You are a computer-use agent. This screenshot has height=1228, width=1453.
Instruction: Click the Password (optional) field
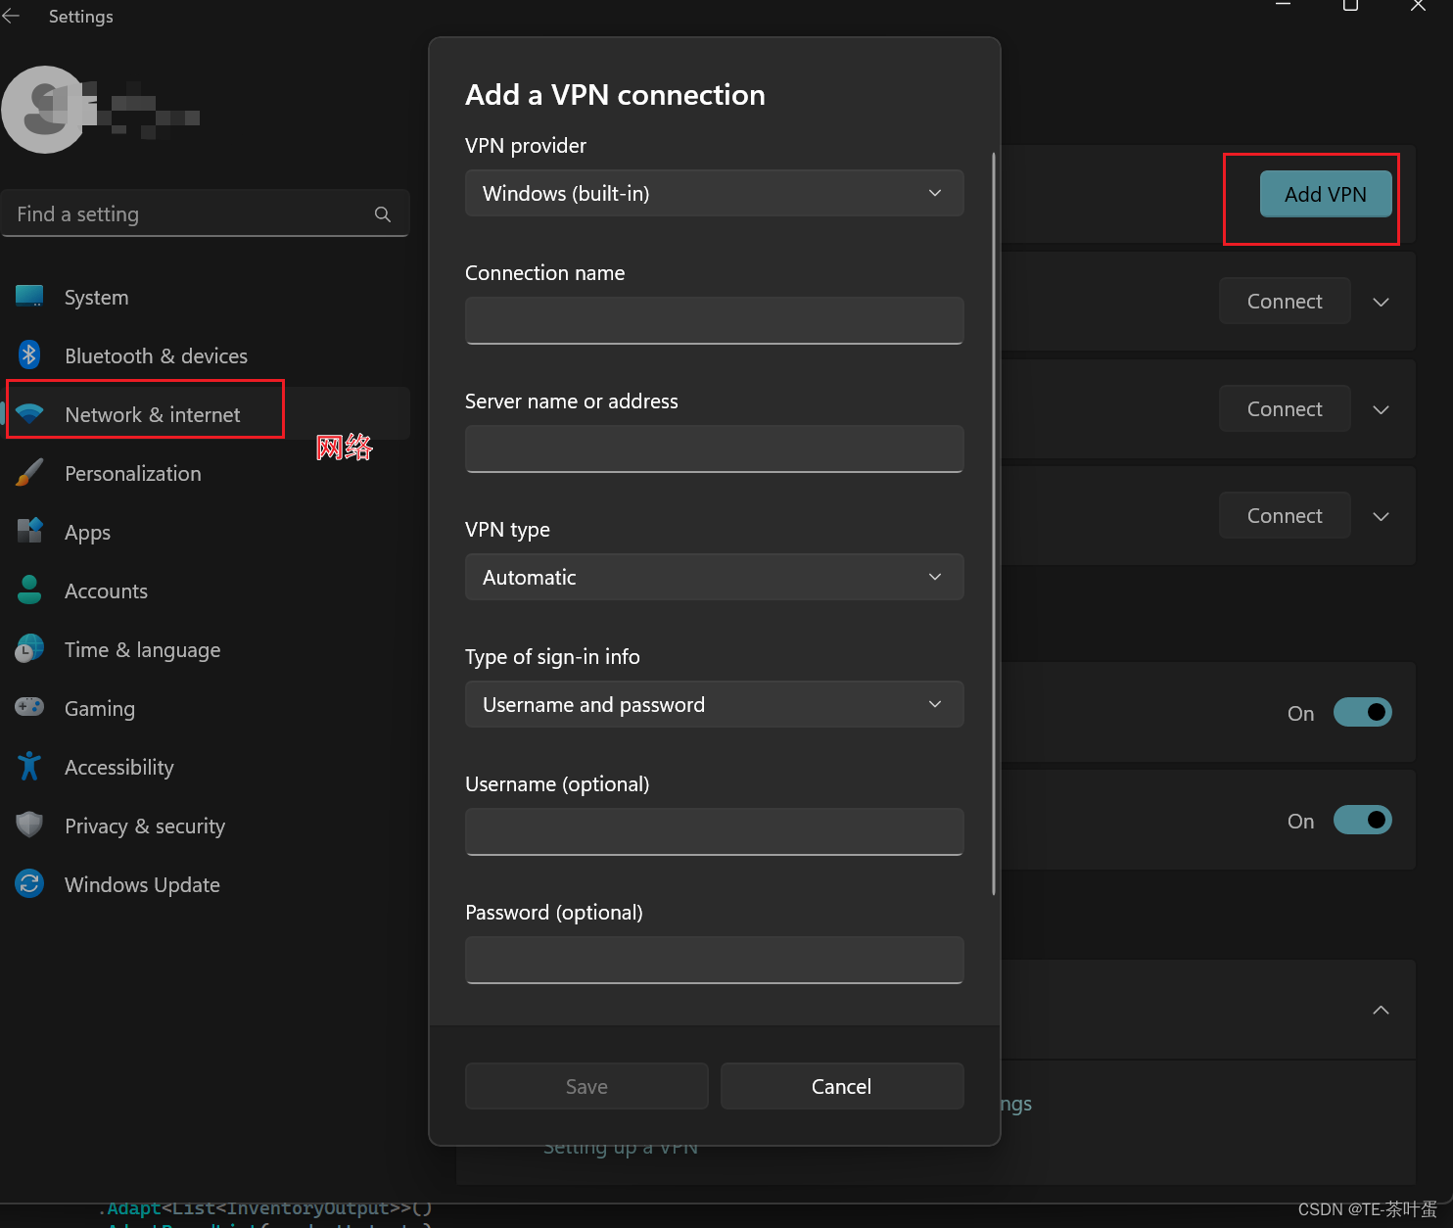tap(715, 960)
